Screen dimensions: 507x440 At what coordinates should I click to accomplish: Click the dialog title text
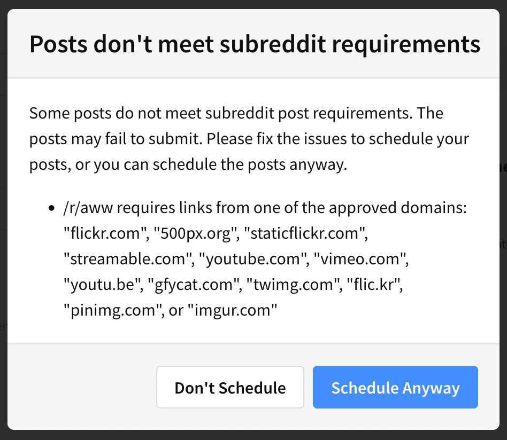[x=255, y=44]
